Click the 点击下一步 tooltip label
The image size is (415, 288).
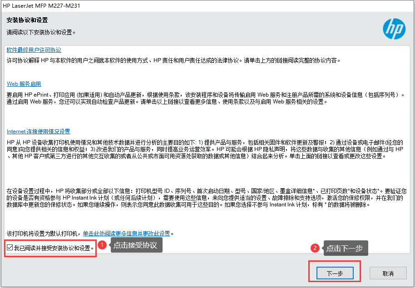point(346,248)
